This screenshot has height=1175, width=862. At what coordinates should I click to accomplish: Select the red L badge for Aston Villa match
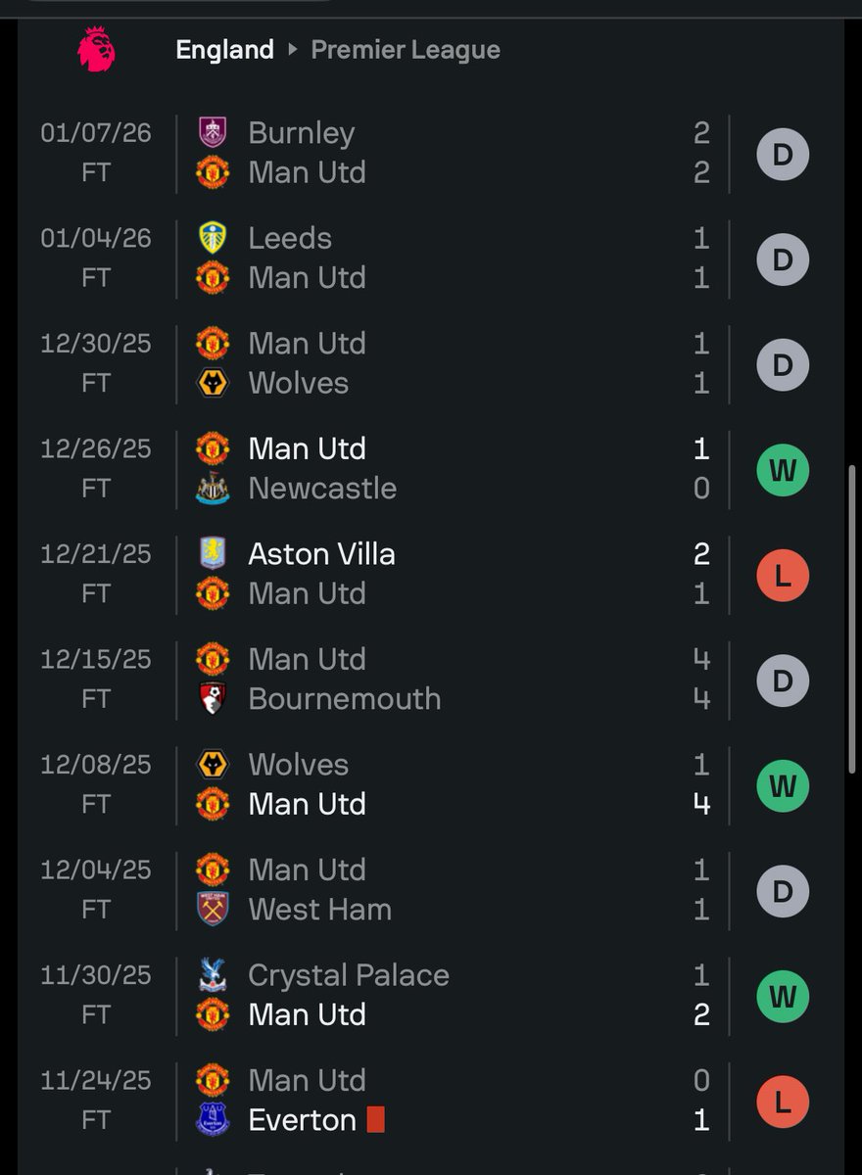pos(783,576)
